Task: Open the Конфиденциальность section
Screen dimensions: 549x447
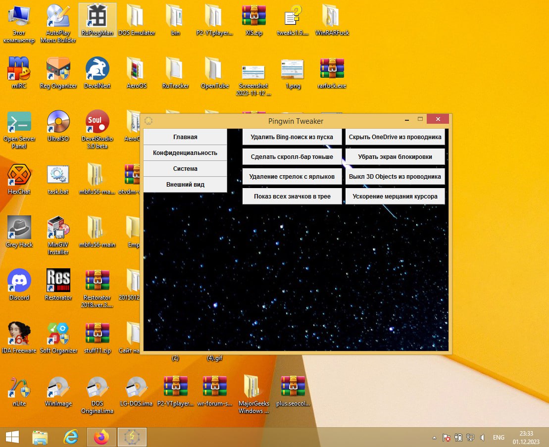Action: (185, 152)
